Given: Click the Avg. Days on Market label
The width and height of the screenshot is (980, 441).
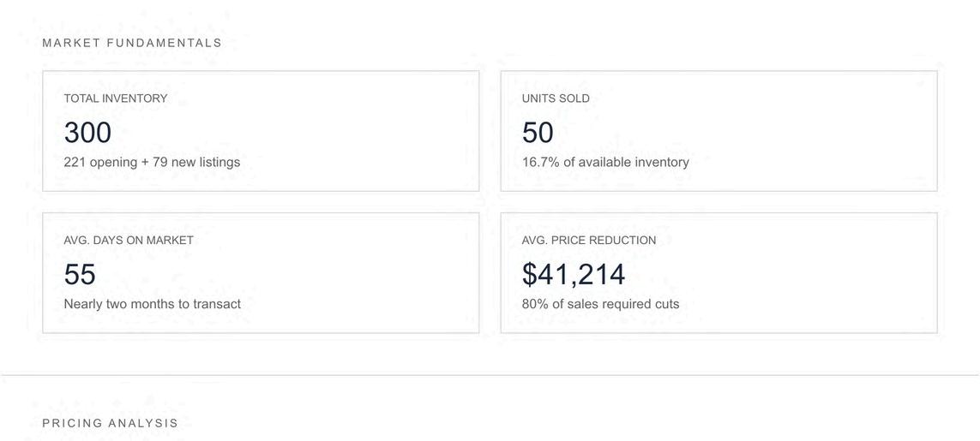Looking at the screenshot, I should (x=129, y=241).
